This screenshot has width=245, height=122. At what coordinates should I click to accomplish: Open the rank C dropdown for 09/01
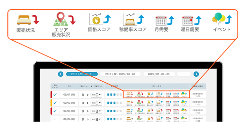pos(96,95)
